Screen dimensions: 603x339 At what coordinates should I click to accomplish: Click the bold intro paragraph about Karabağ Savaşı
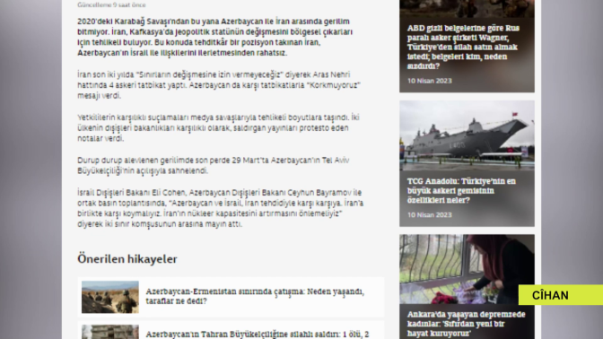215,38
